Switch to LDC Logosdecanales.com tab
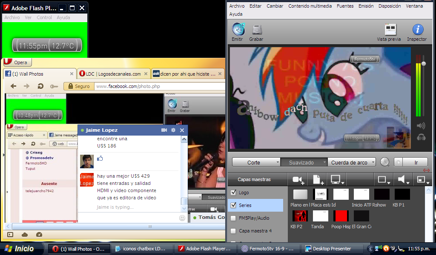436x255 pixels. pyautogui.click(x=114, y=74)
